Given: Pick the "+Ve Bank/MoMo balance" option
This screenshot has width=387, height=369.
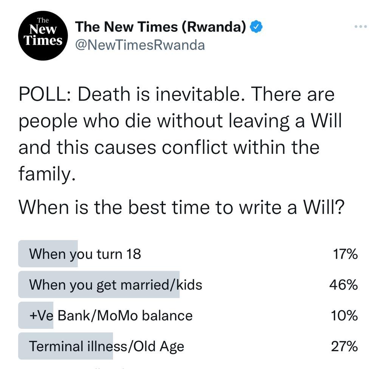Looking at the screenshot, I should tap(111, 315).
